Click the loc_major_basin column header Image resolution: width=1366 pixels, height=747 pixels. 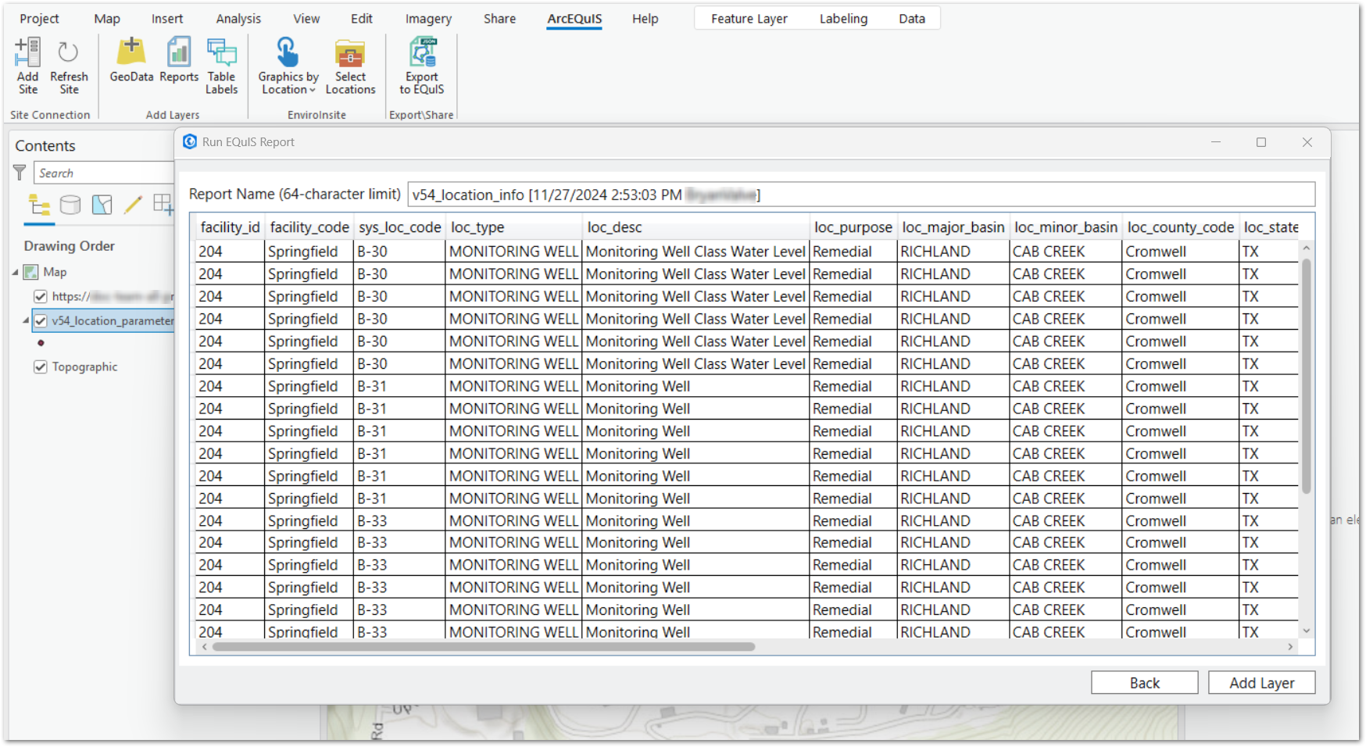click(953, 227)
